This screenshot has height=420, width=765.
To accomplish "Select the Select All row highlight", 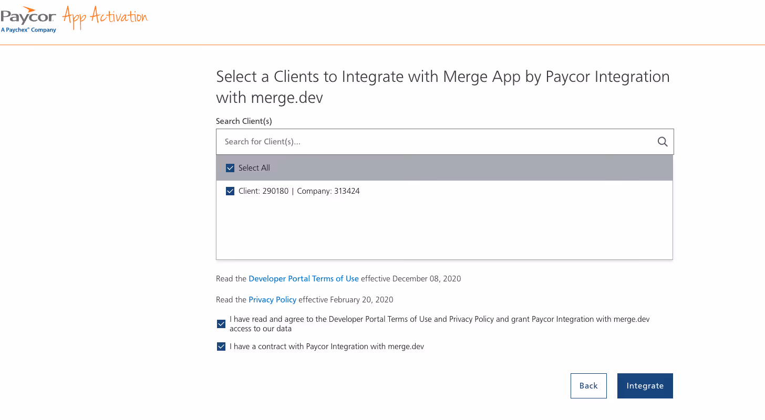I will pos(444,167).
